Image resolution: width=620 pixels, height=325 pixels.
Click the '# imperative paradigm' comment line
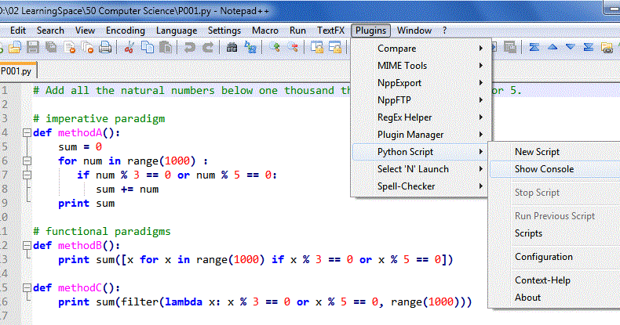(99, 118)
